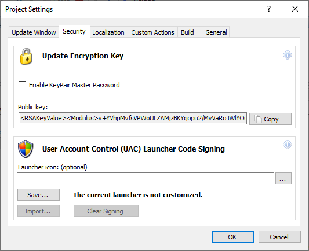309x251 pixels.
Task: Click the question mark help button
Action: [269, 9]
